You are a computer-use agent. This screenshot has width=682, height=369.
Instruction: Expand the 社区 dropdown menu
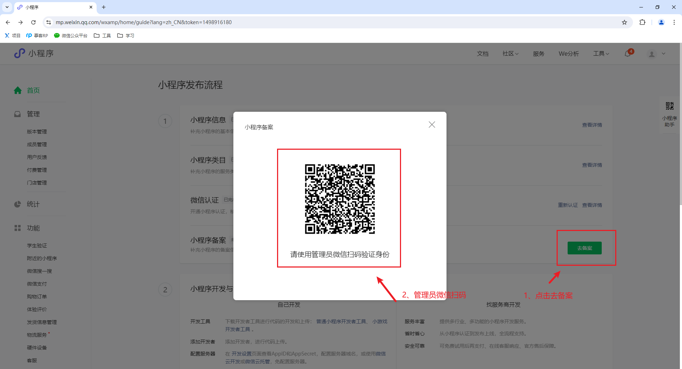tap(510, 54)
